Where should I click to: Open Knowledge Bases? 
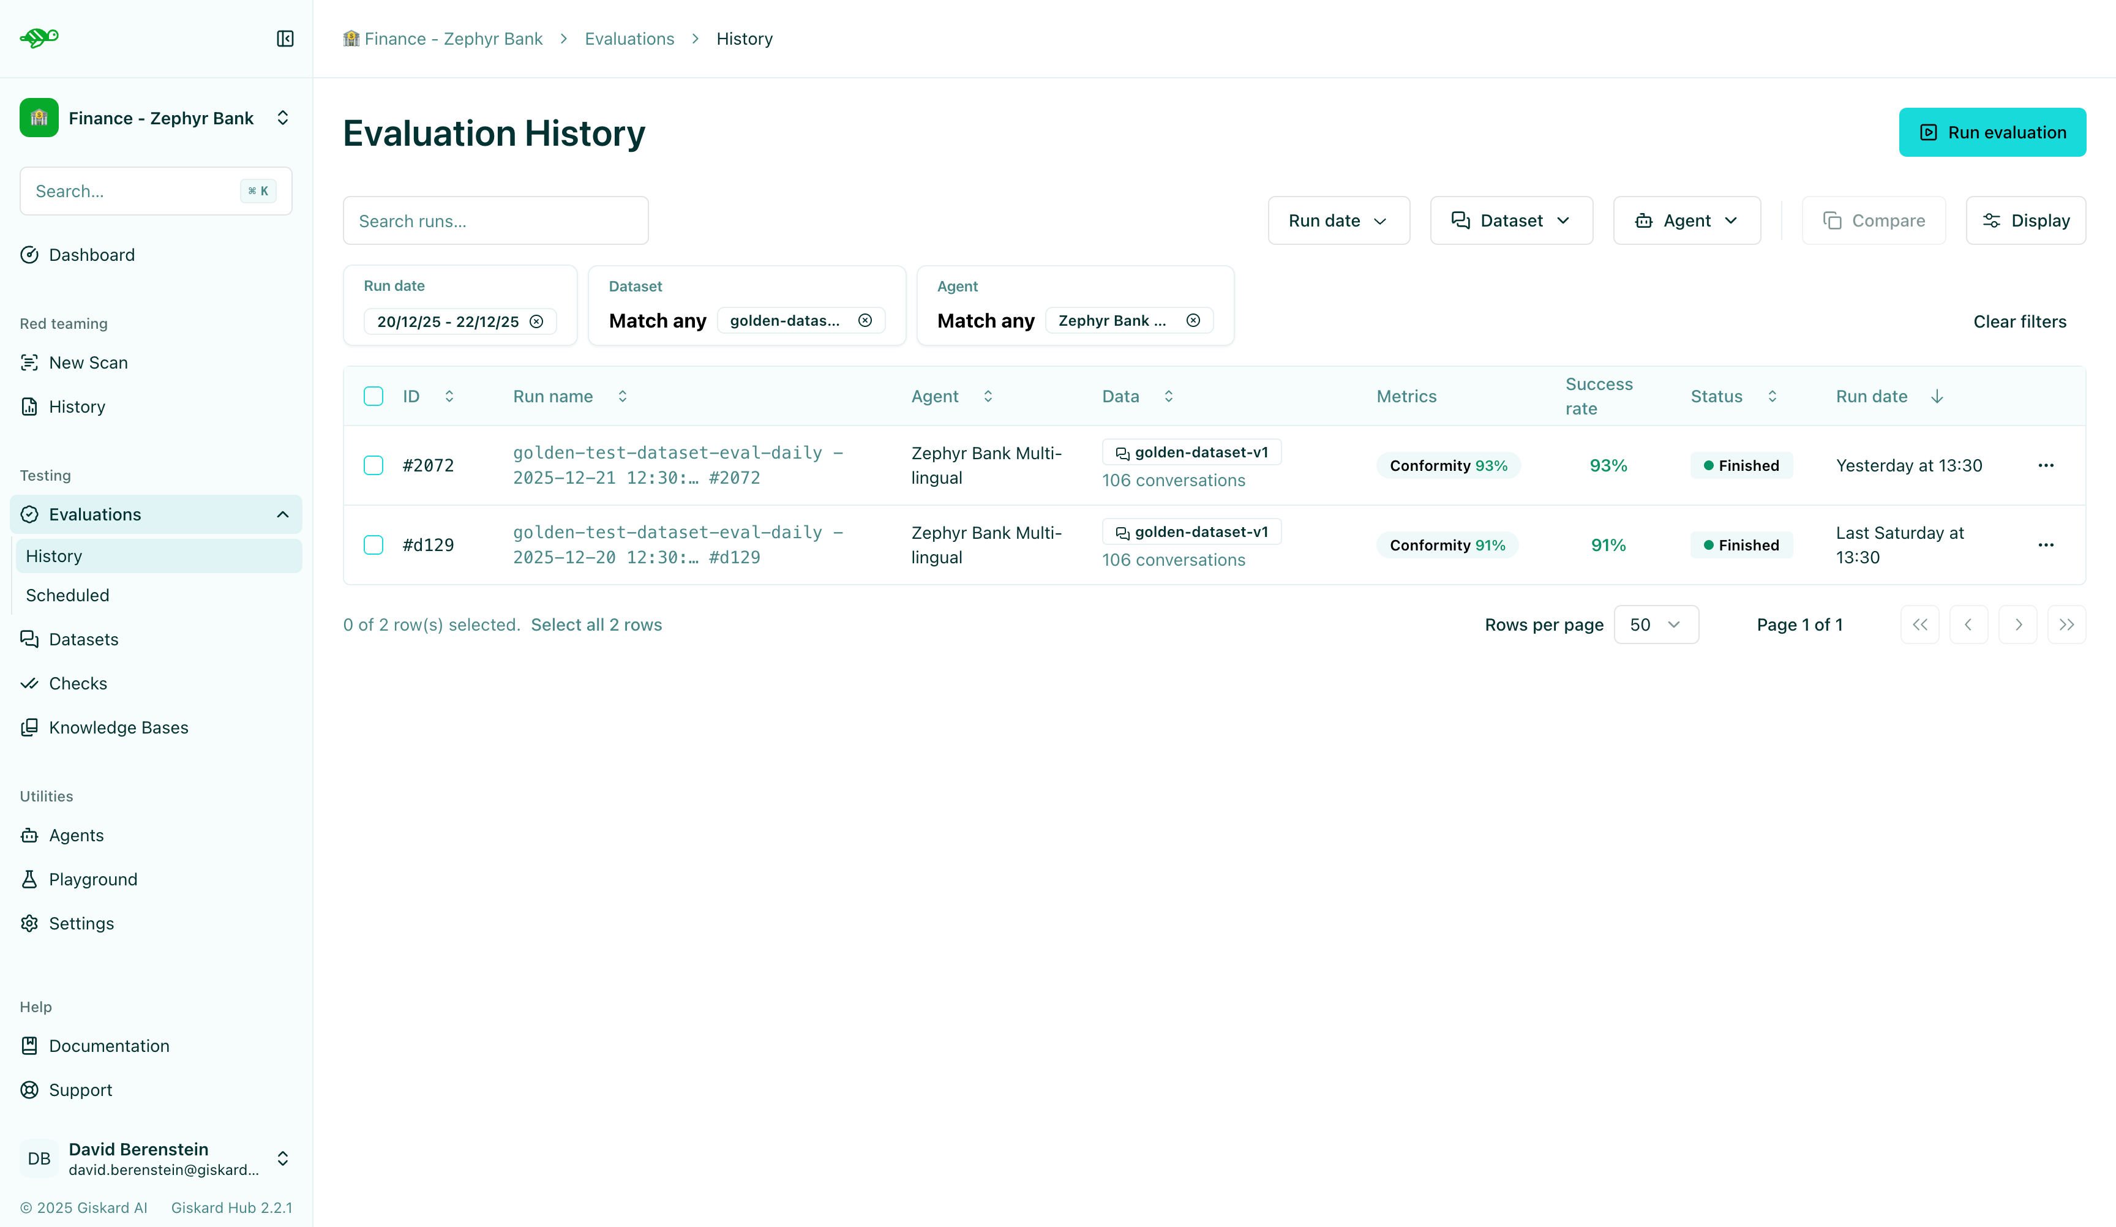coord(118,727)
